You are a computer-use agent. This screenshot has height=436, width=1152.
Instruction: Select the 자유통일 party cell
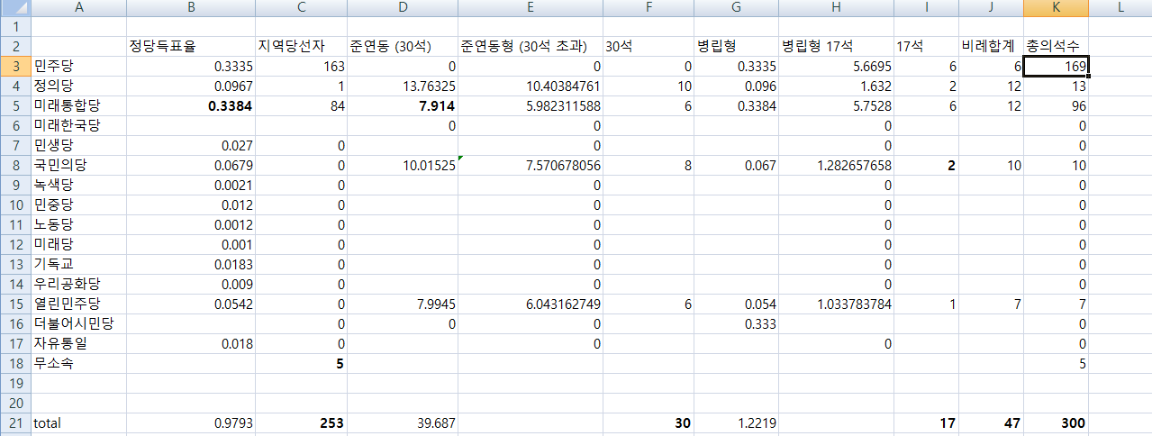(78, 344)
